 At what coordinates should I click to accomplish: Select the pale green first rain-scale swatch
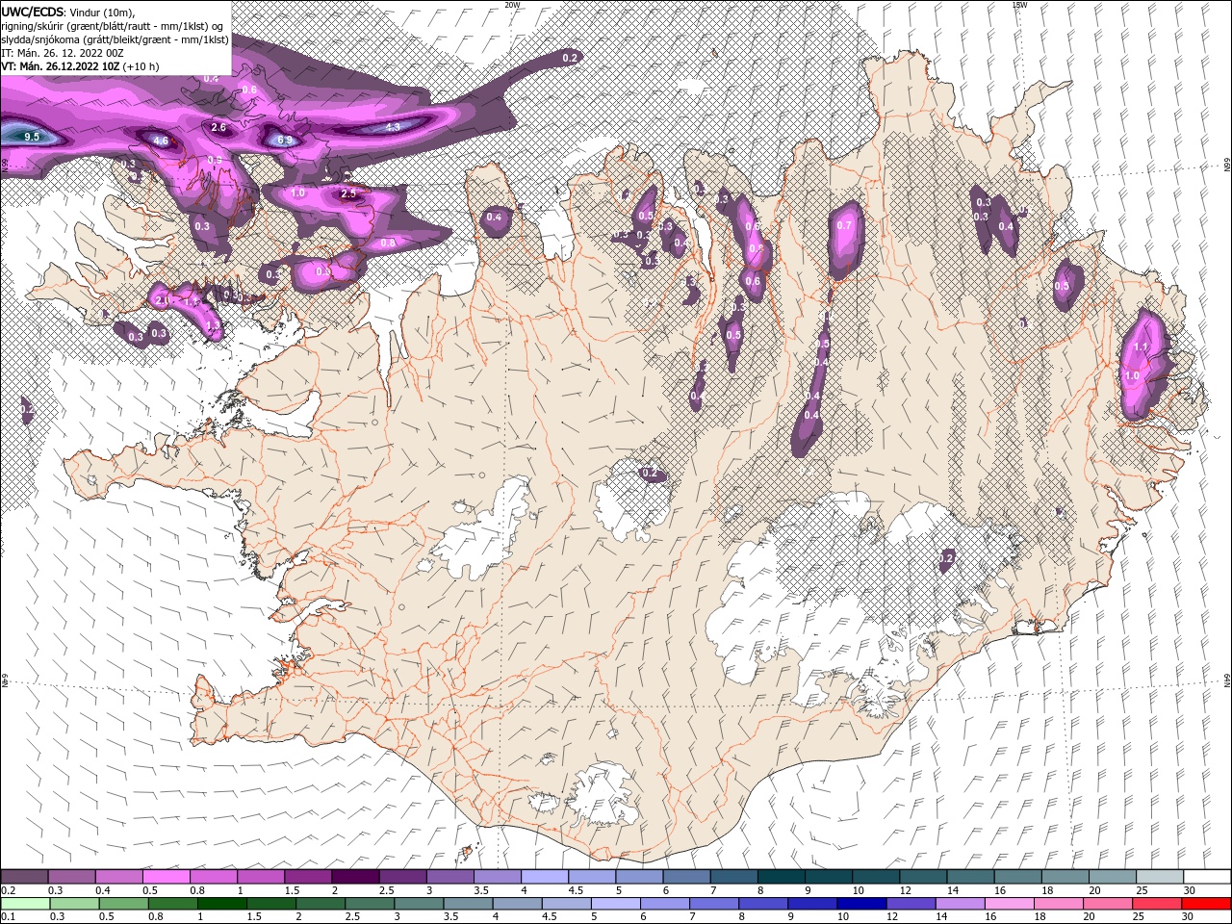point(24,904)
